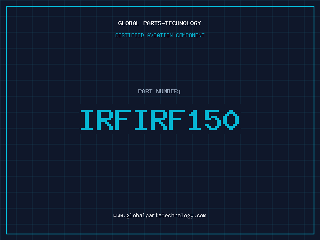Click the digit 1 in the part number
Image resolution: width=320 pixels, height=240 pixels.
pyautogui.click(x=195, y=120)
